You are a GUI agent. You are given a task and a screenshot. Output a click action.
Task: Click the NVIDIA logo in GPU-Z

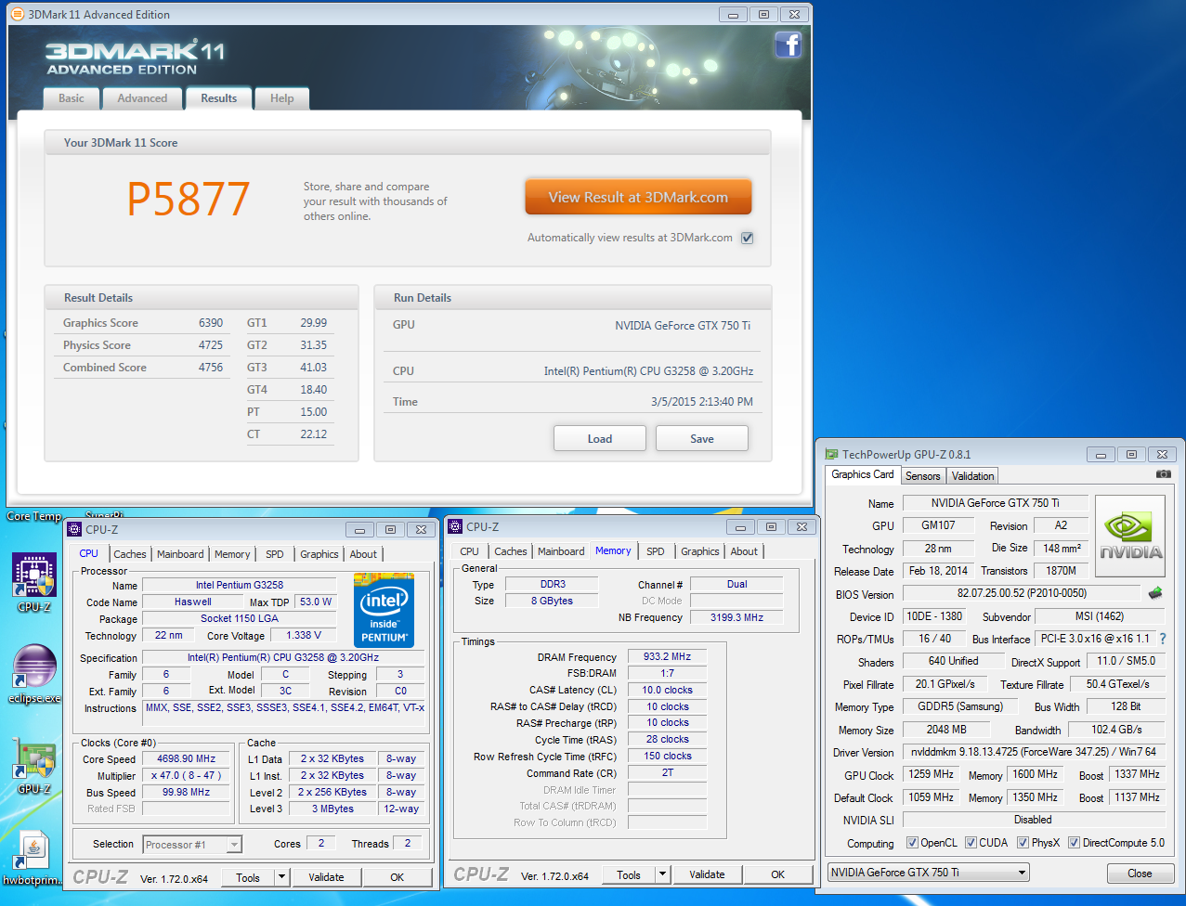[1130, 536]
